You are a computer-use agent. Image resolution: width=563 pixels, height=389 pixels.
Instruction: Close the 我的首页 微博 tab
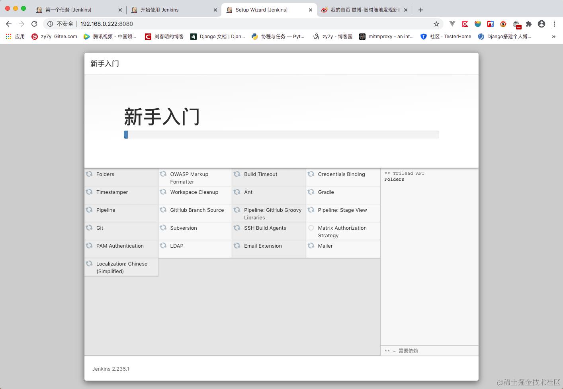coord(406,10)
